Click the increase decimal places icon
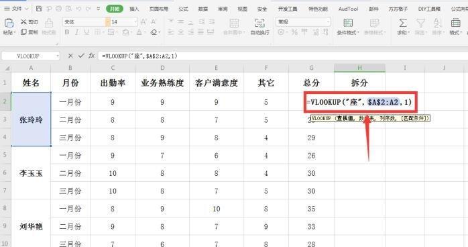The height and width of the screenshot is (247, 468). pyautogui.click(x=316, y=32)
